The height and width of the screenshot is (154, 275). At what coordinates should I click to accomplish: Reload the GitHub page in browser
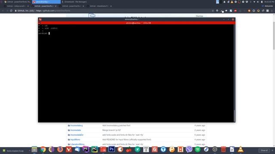coord(11,11)
